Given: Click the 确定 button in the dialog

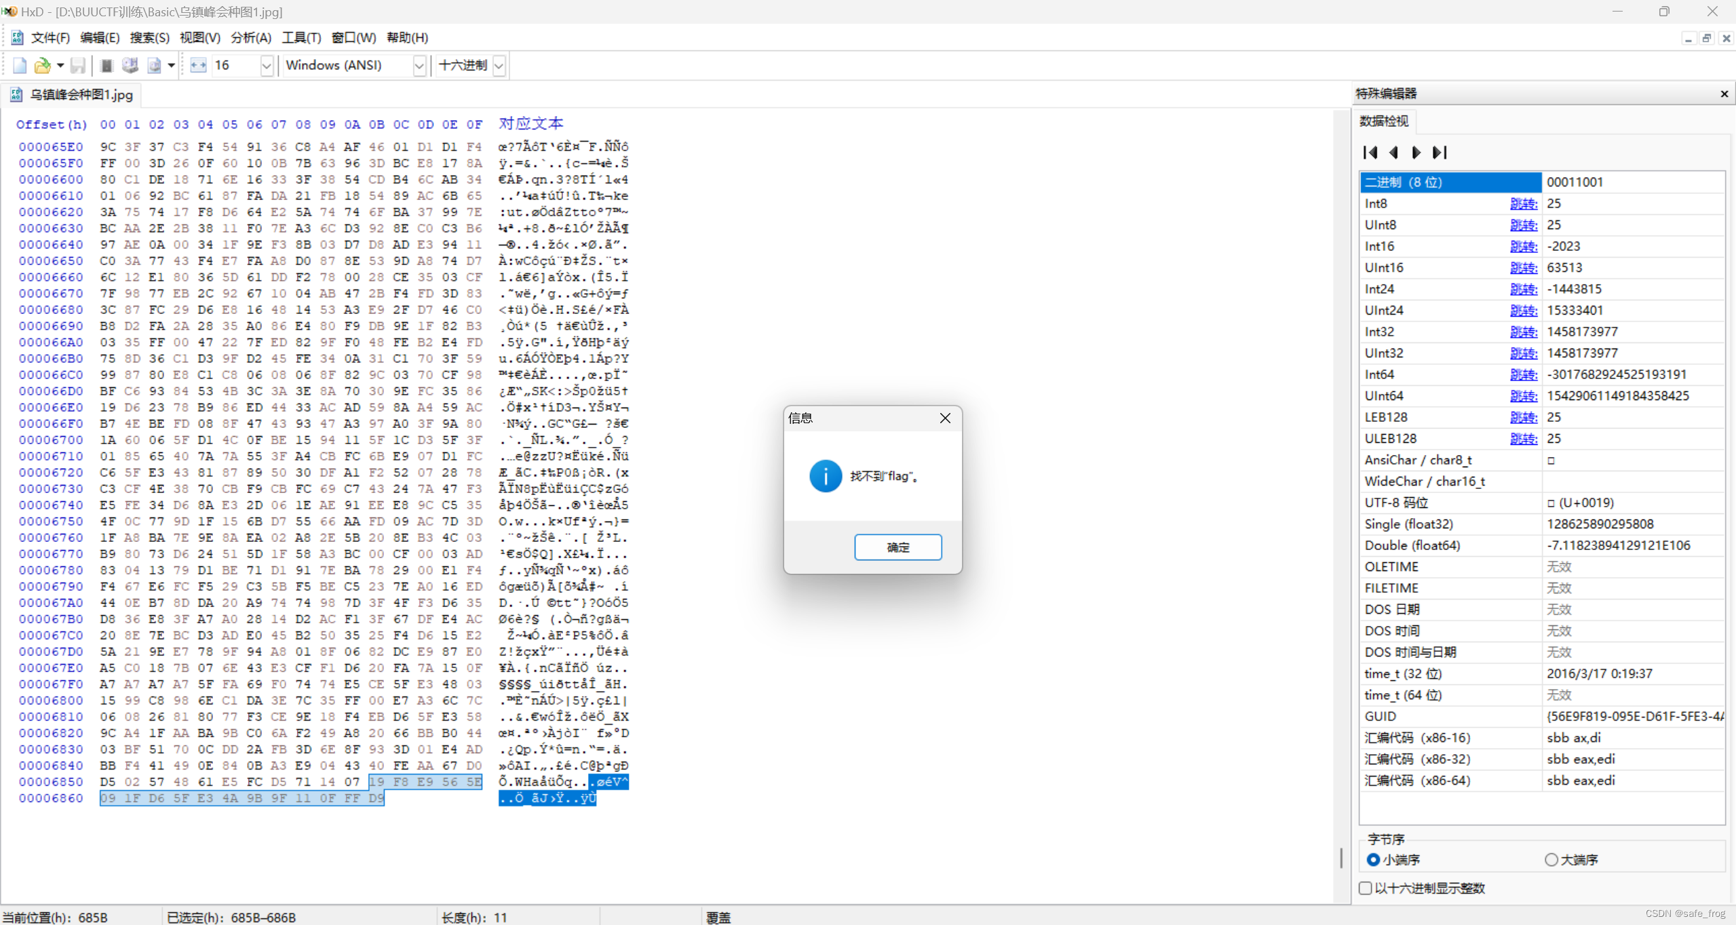Looking at the screenshot, I should click(898, 547).
